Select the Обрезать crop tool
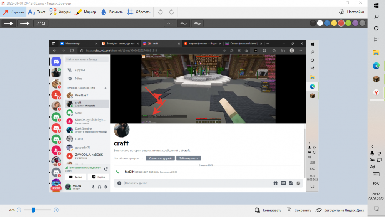 tap(139, 12)
